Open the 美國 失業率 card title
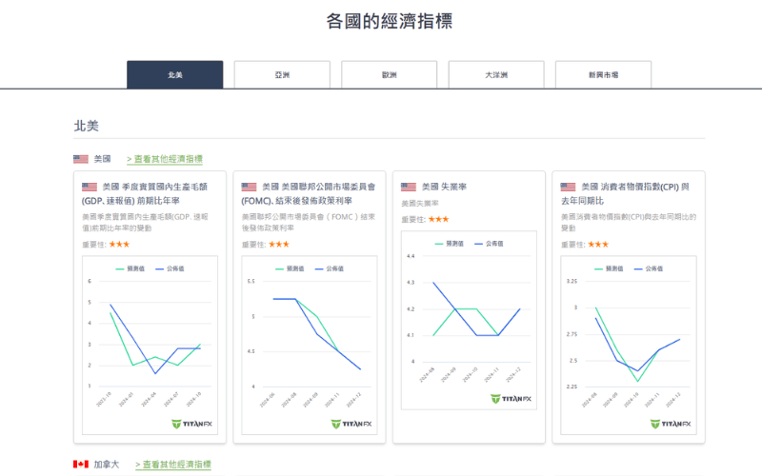Image resolution: width=762 pixels, height=476 pixels. [x=444, y=187]
